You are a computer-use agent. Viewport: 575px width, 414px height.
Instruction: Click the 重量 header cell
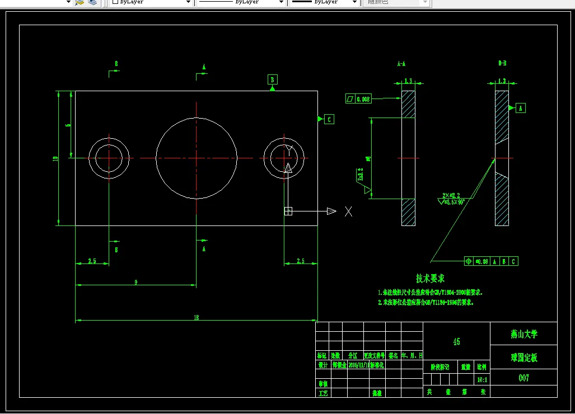pos(466,367)
